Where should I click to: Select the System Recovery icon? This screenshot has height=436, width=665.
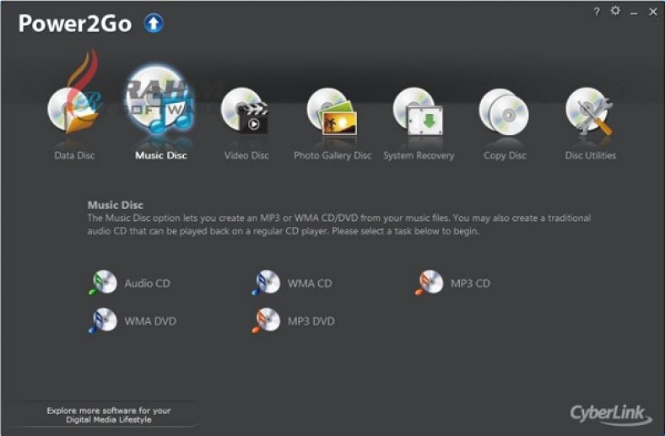[x=419, y=111]
